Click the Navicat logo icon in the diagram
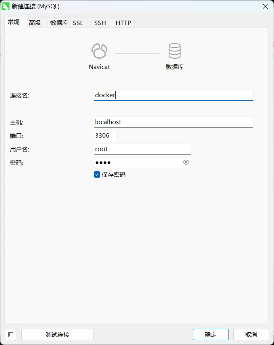 point(99,51)
